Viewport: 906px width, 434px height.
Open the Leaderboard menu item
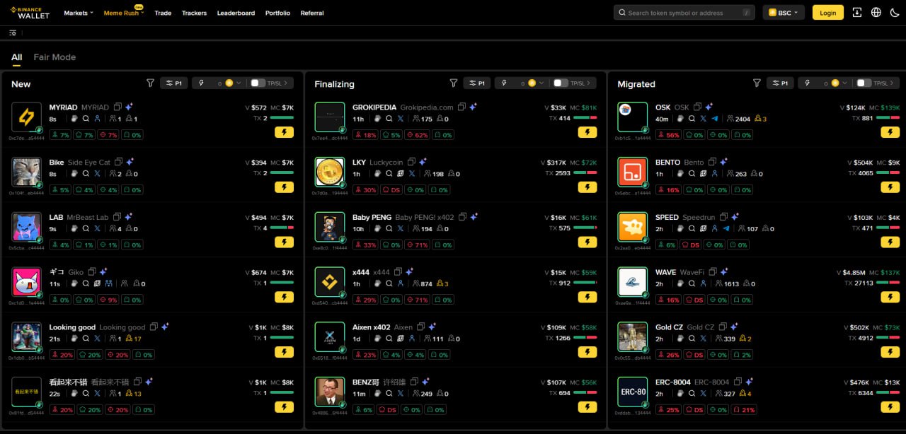(236, 13)
